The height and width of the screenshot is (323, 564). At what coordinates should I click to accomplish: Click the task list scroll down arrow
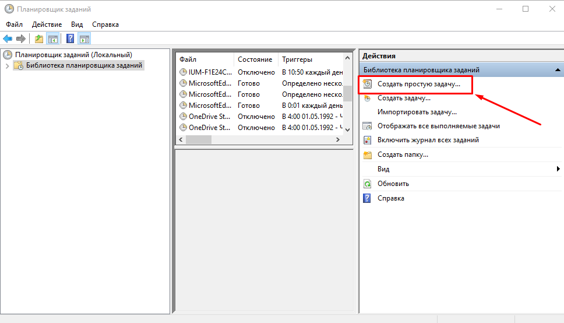click(347, 129)
